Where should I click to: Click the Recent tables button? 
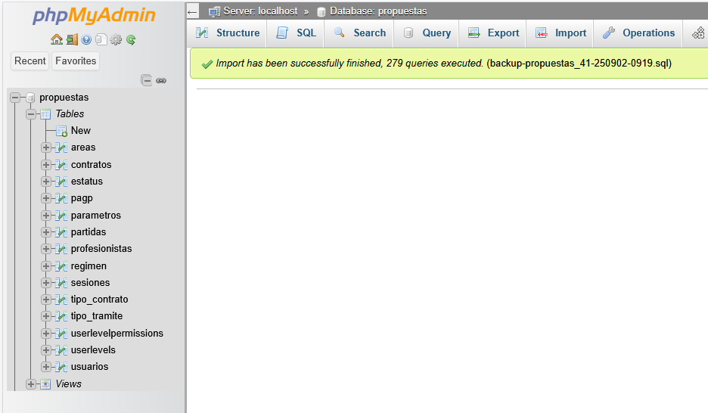point(30,61)
